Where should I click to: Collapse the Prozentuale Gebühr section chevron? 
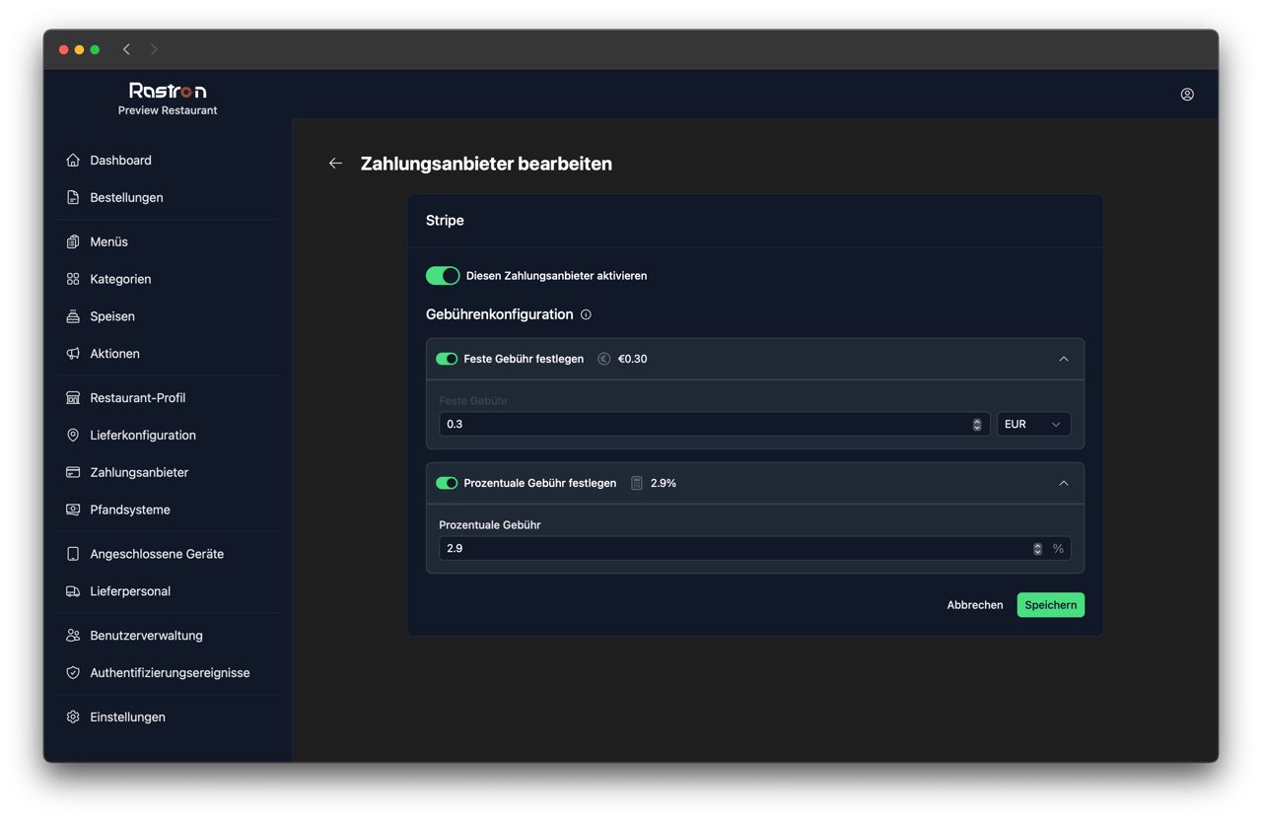coord(1063,483)
